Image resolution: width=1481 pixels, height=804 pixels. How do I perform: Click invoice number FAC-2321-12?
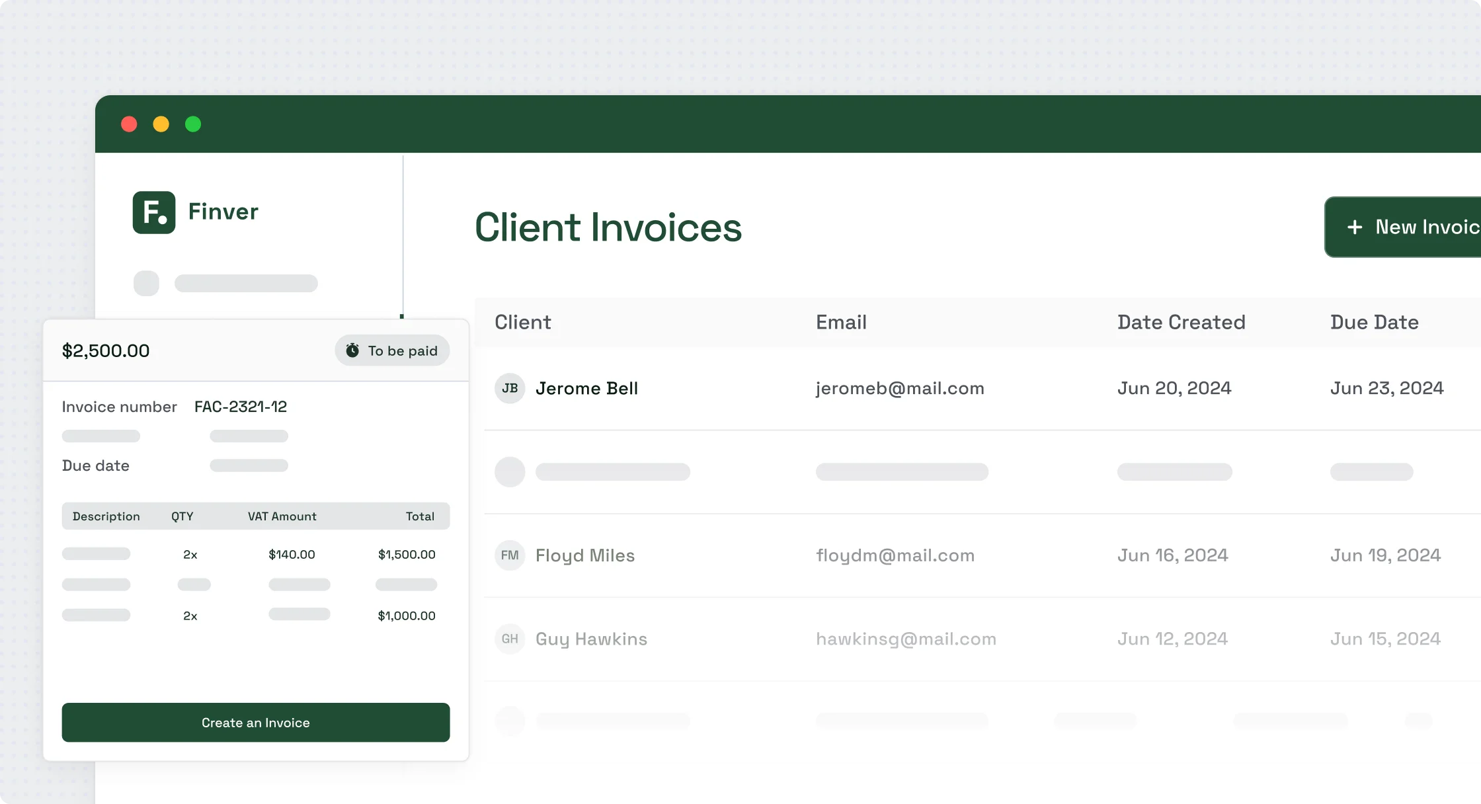[x=241, y=407]
